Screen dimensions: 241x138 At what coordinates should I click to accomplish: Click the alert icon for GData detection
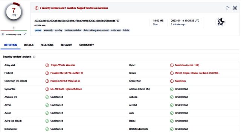pos(172,73)
